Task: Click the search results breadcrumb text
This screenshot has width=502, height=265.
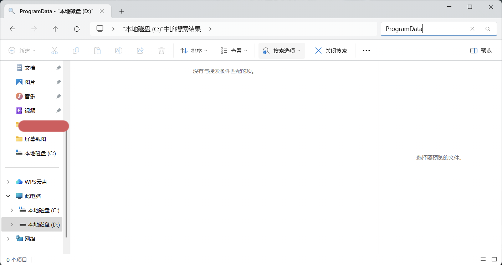Action: [x=162, y=29]
